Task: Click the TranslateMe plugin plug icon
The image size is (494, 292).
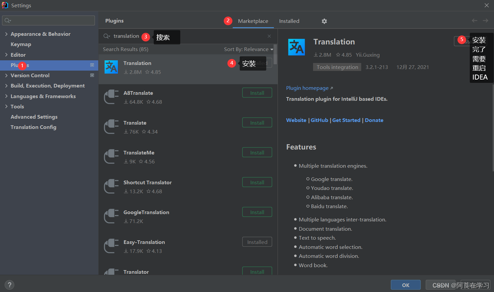Action: tap(111, 156)
